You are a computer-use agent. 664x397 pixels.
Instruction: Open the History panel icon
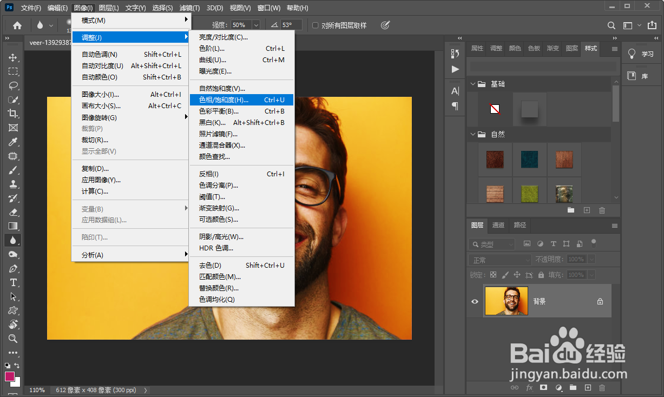tap(455, 54)
